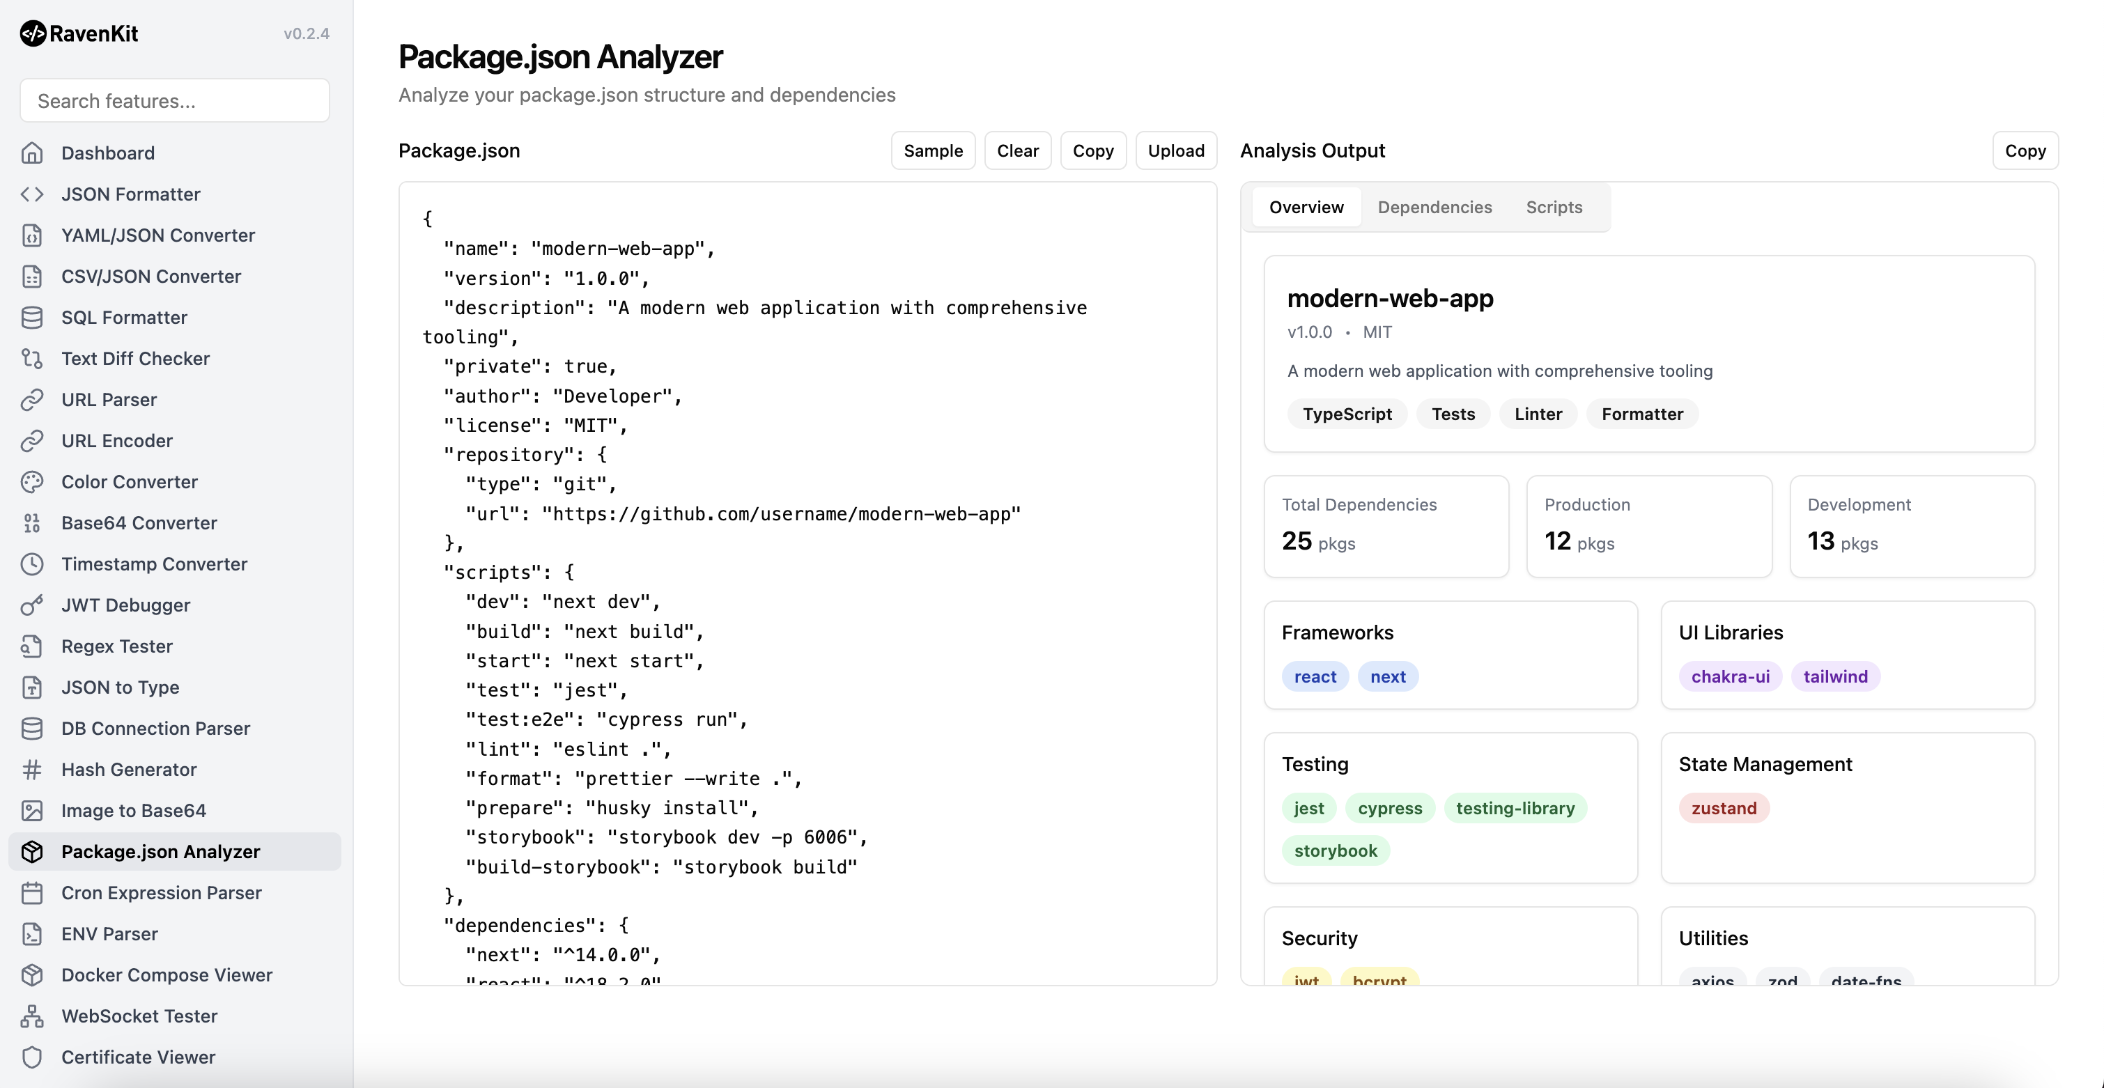The width and height of the screenshot is (2104, 1088).
Task: Click the Timestamp Converter clock icon
Action: (32, 564)
